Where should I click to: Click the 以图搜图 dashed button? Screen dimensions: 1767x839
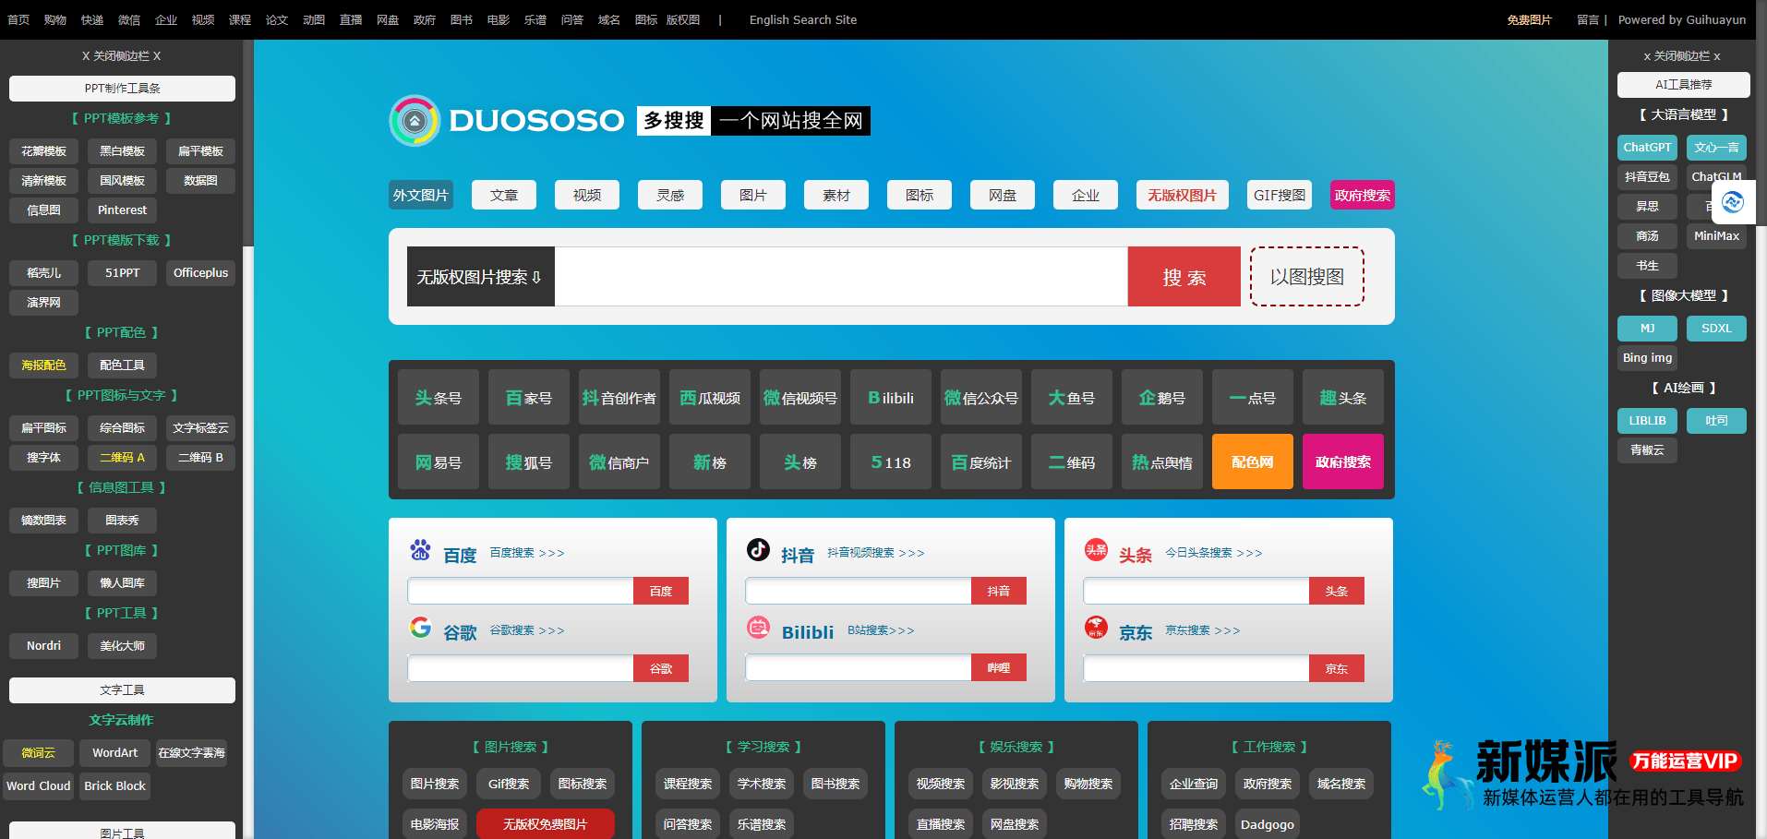(x=1307, y=276)
